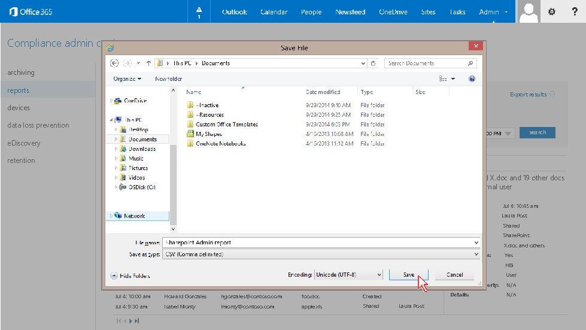Click the Save button

coord(408,275)
